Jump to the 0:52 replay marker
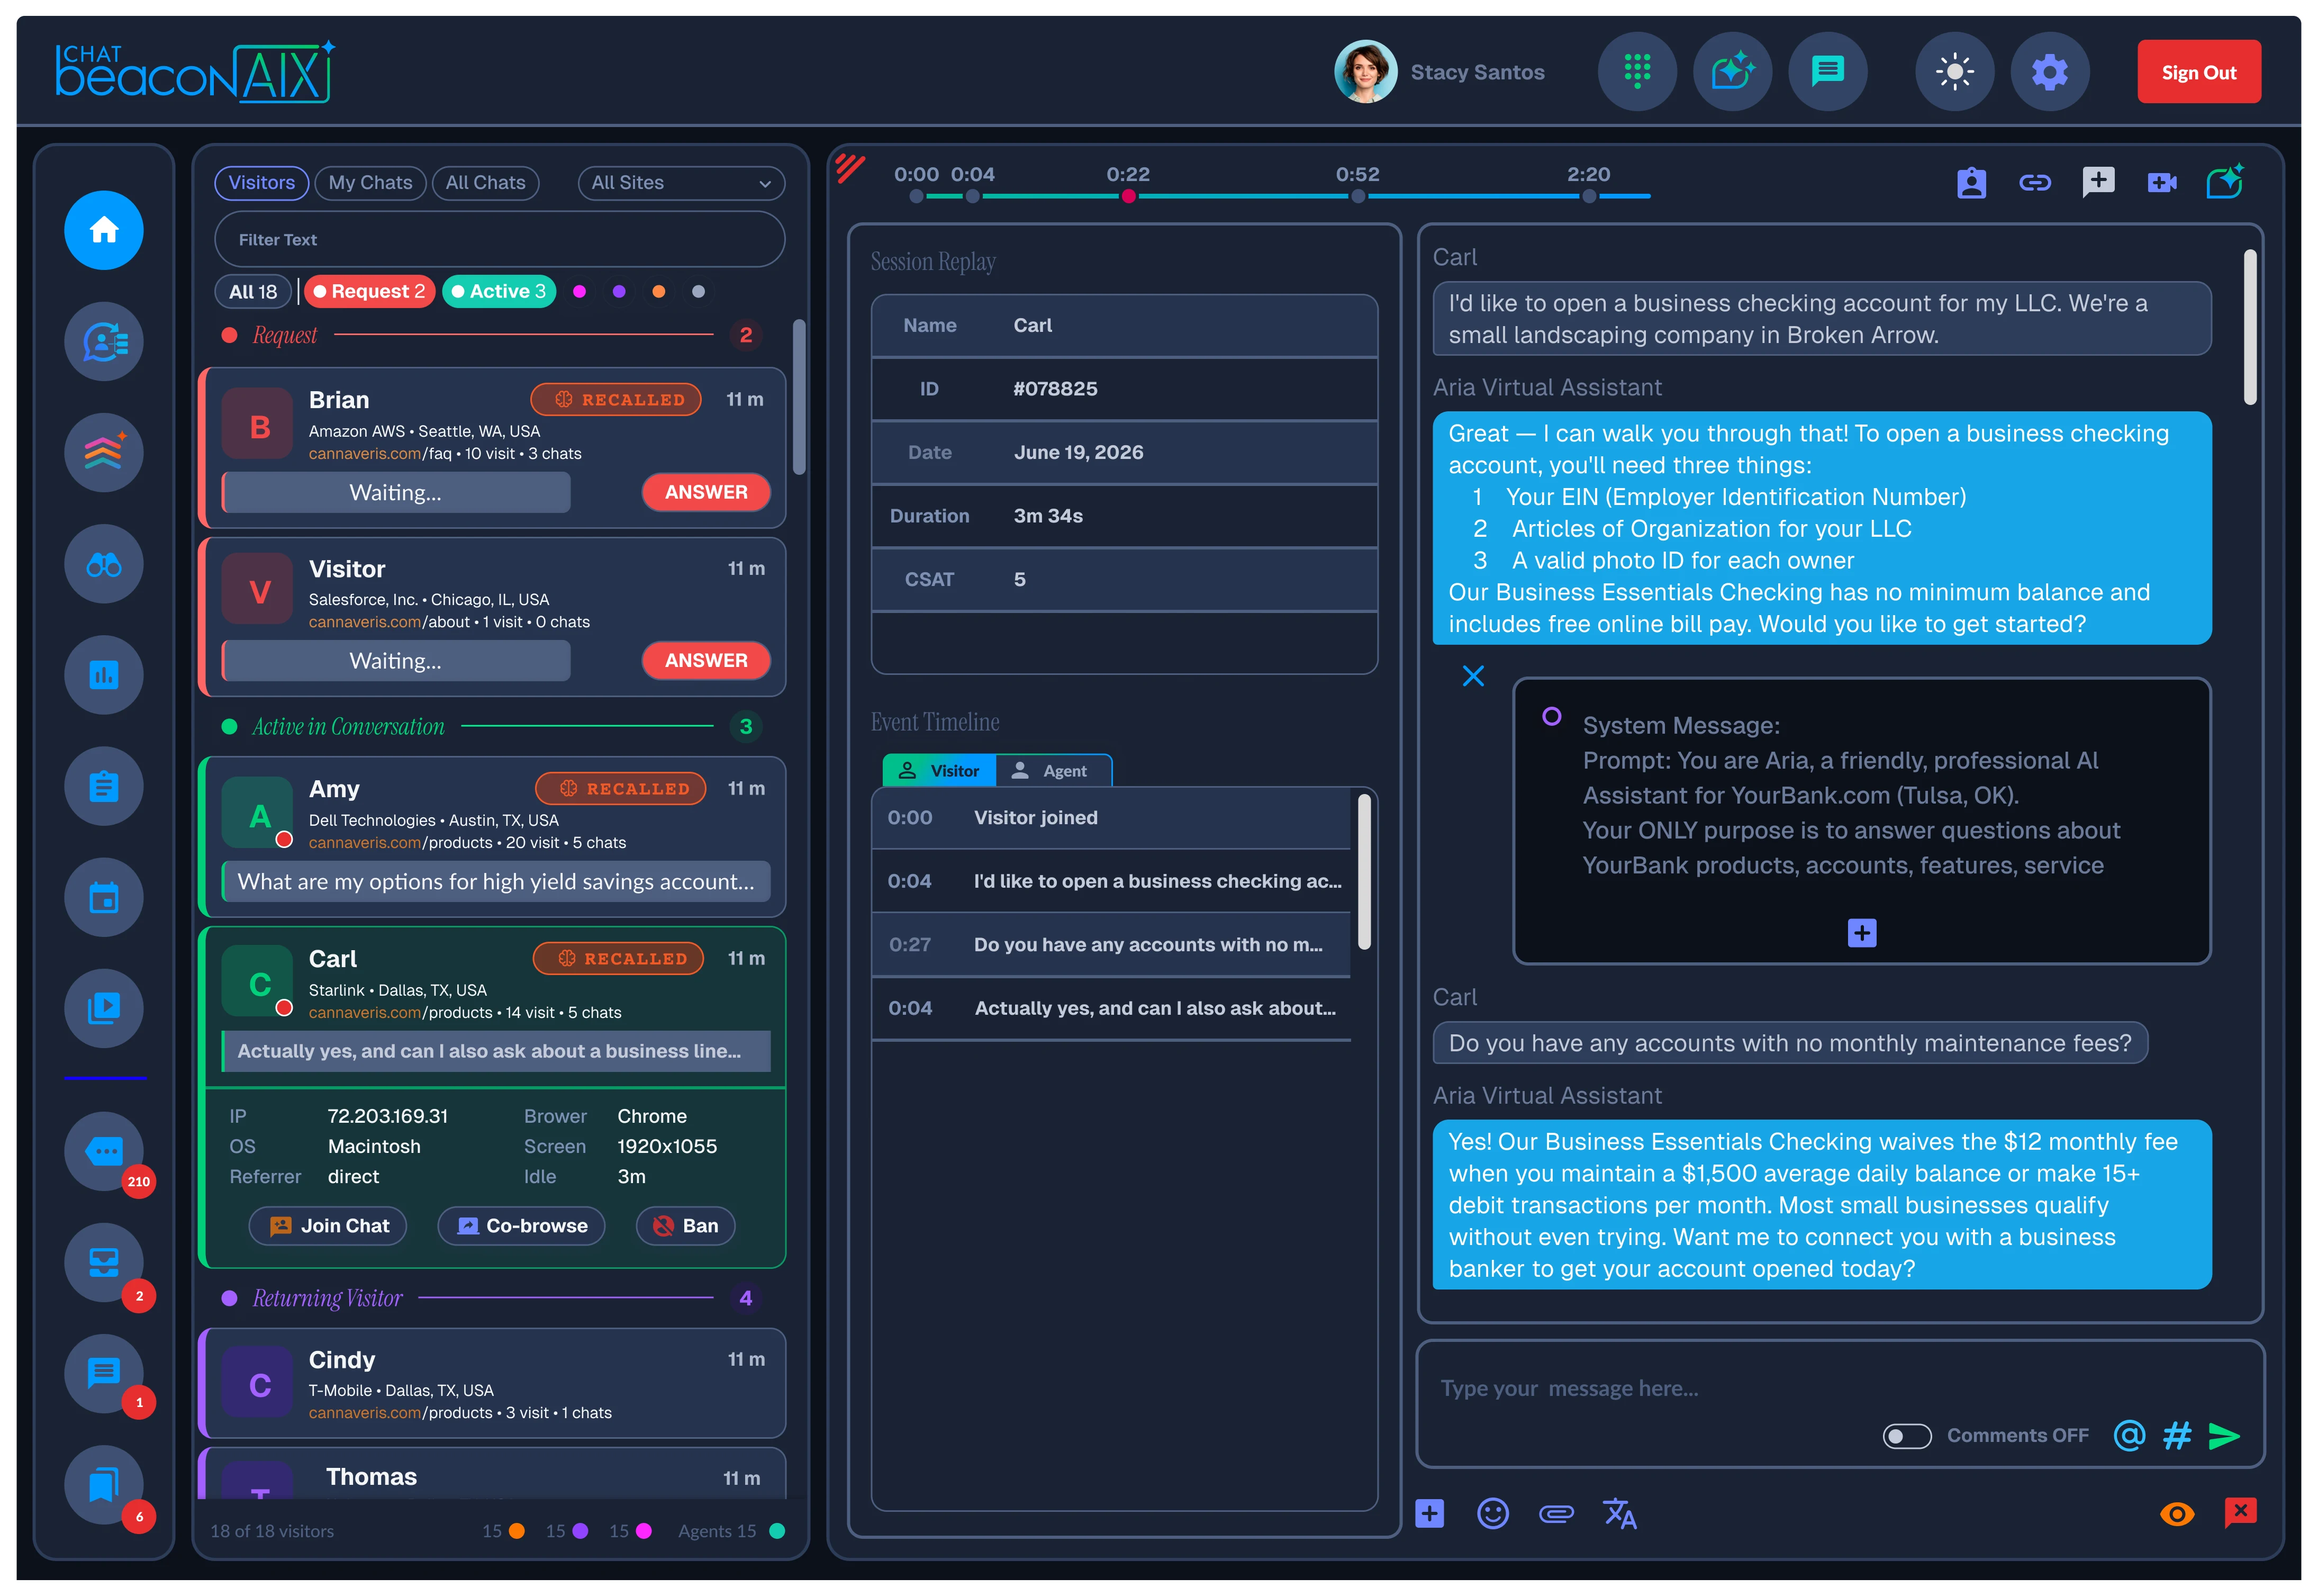This screenshot has height=1596, width=2318. click(1357, 196)
